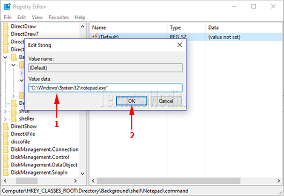Click the expander arrow left of the shell key
Viewport: 284px width, 196px height.
5,111
